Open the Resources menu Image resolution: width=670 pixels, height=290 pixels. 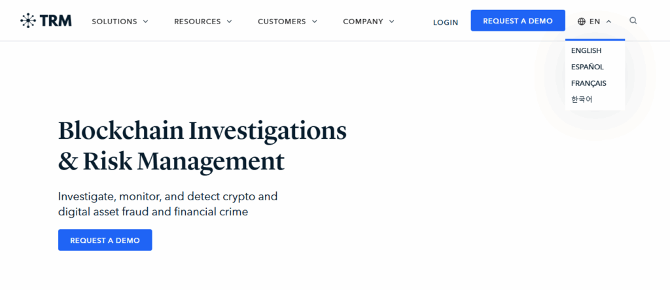(x=198, y=22)
